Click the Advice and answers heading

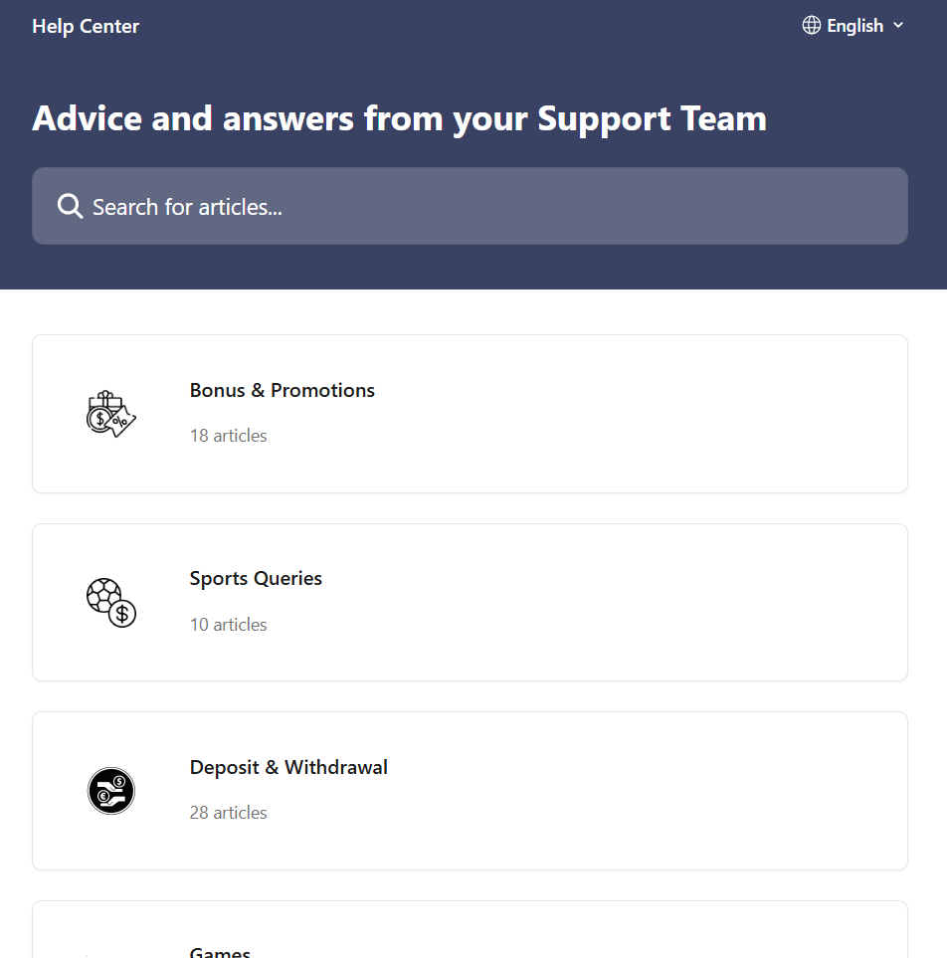tap(399, 119)
